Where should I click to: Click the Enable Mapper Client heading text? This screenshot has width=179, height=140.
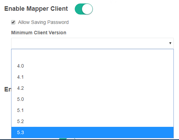(36, 9)
